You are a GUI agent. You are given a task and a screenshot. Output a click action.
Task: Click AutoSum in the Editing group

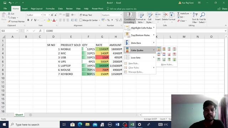click(183, 14)
